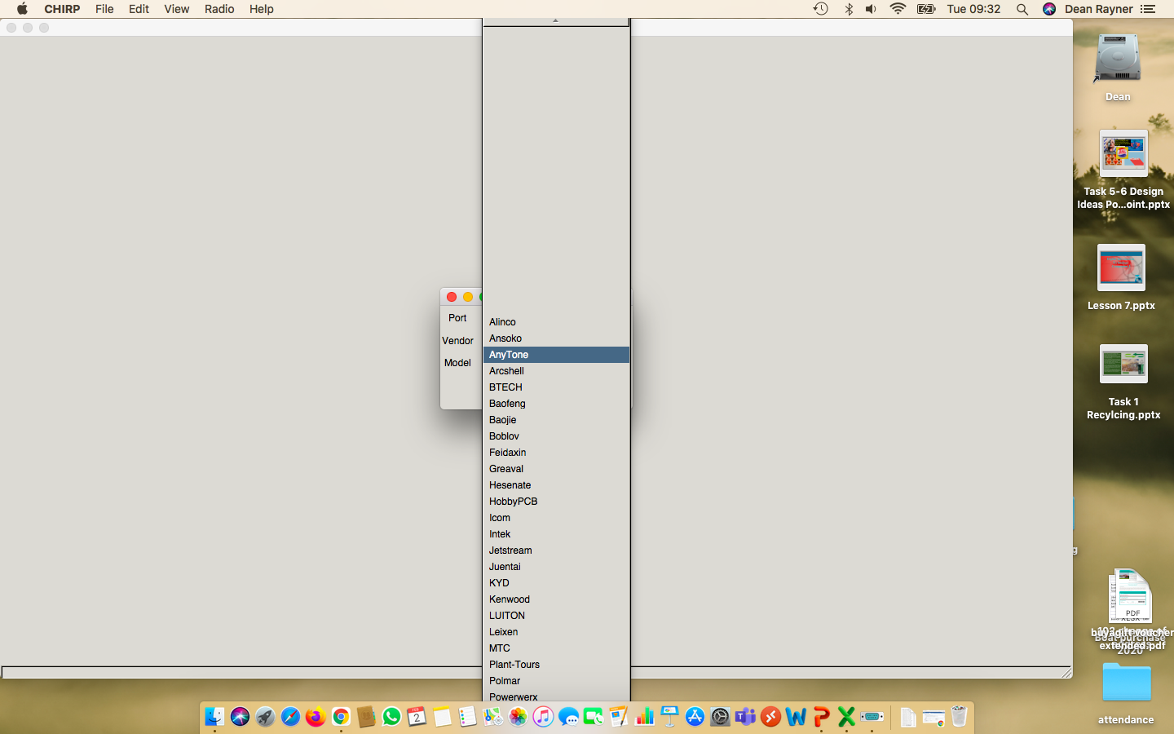Select Alinco from the vendor list
Image resolution: width=1174 pixels, height=734 pixels.
tap(556, 322)
